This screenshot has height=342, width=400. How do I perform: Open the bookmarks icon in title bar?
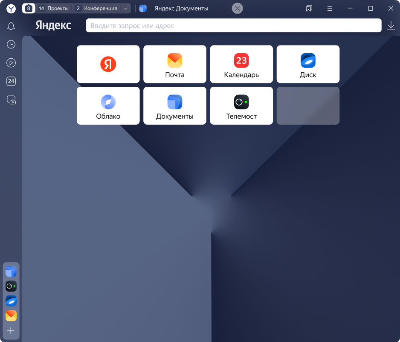pos(309,9)
